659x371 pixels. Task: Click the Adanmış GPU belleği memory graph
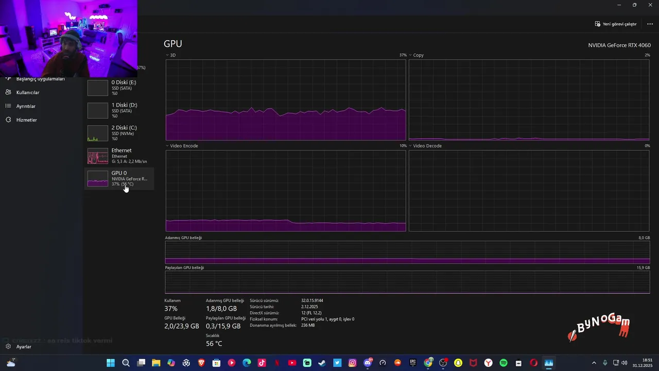(x=407, y=252)
